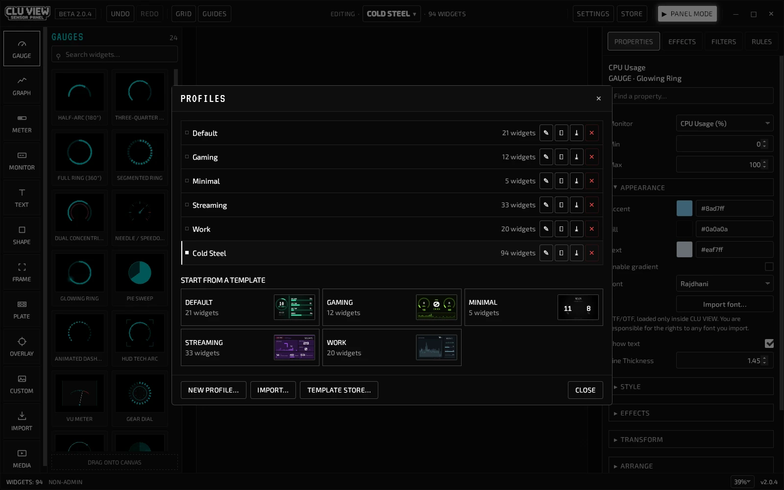Open the Overlay widget category

pos(22,346)
